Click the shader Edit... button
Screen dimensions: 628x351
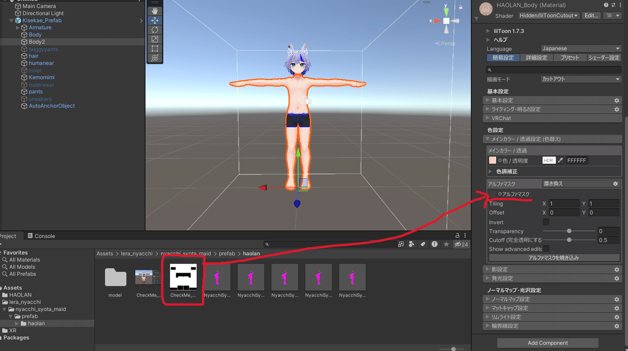pos(591,16)
